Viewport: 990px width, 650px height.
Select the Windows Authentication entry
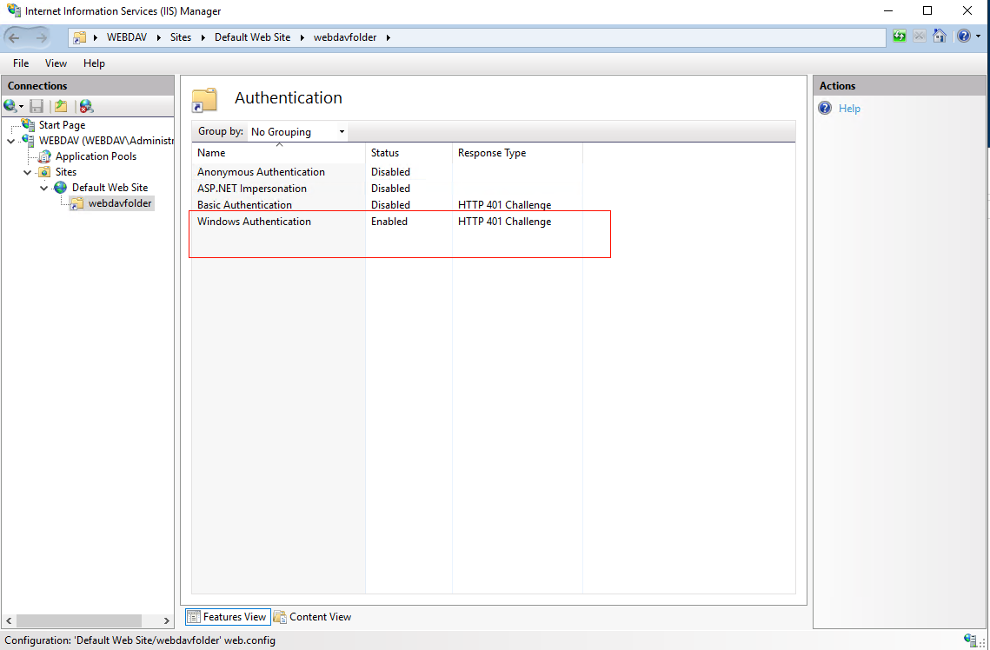[387, 222]
